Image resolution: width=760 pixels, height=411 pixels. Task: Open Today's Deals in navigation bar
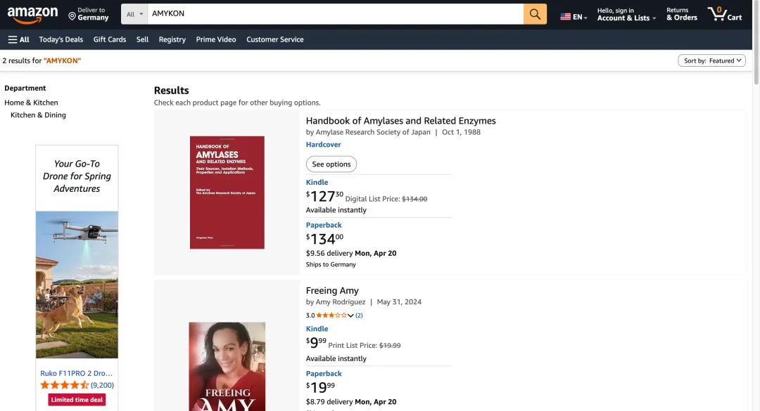pos(61,39)
